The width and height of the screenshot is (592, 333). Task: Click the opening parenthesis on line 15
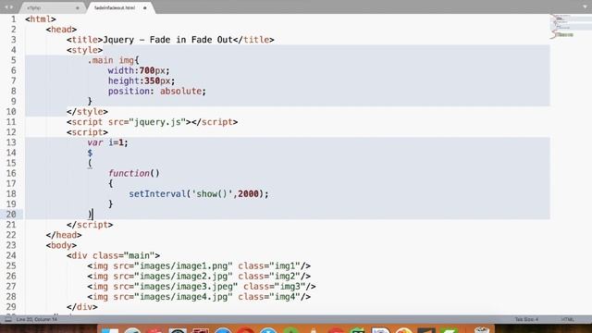[x=90, y=163]
